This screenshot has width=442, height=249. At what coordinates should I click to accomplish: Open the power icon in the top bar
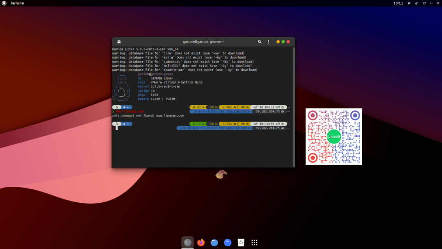tap(438, 3)
